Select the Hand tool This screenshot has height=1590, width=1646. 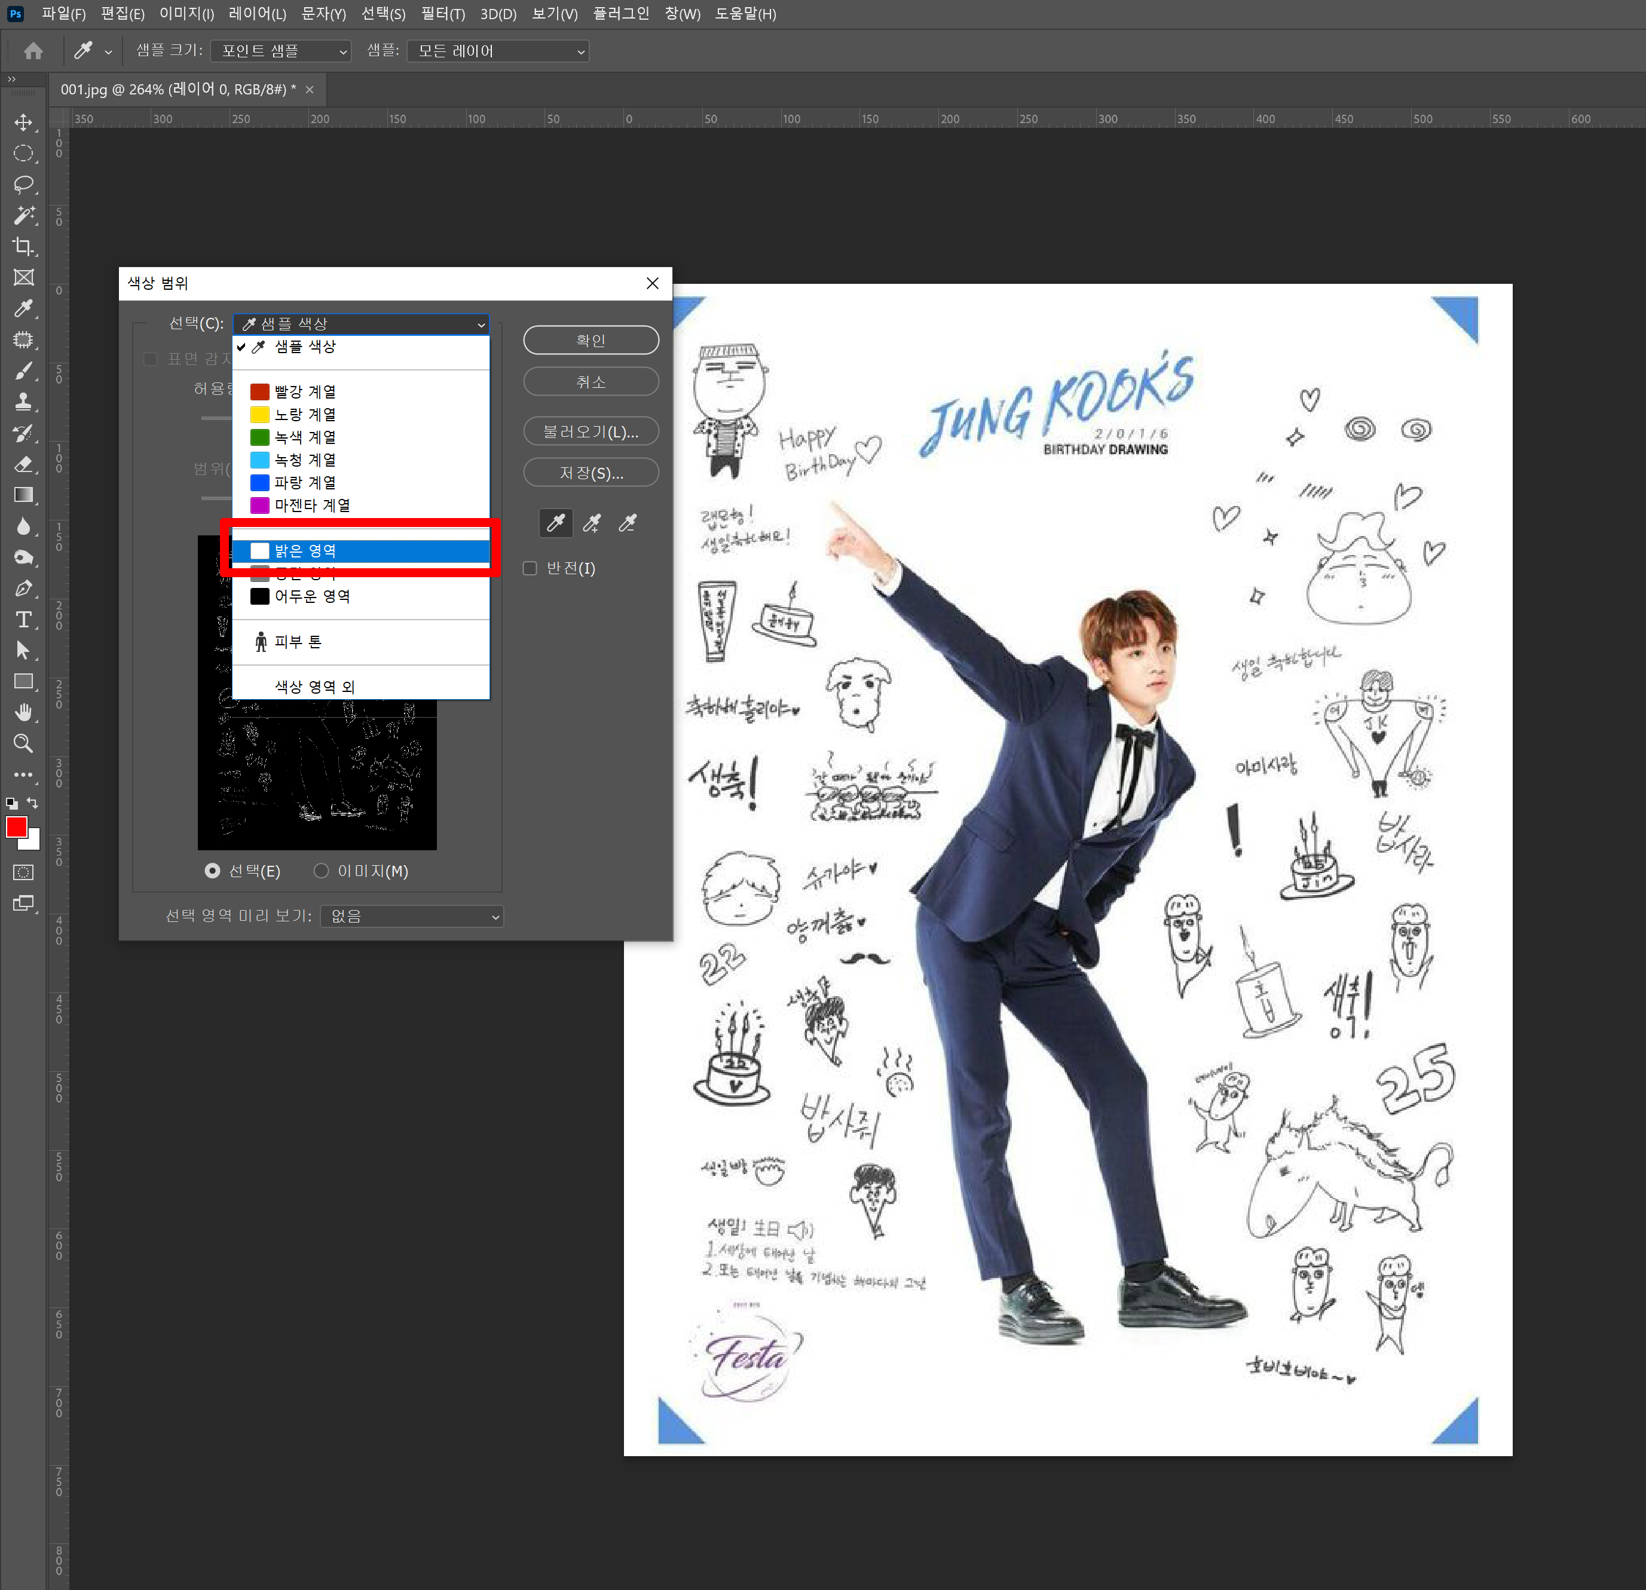point(23,712)
